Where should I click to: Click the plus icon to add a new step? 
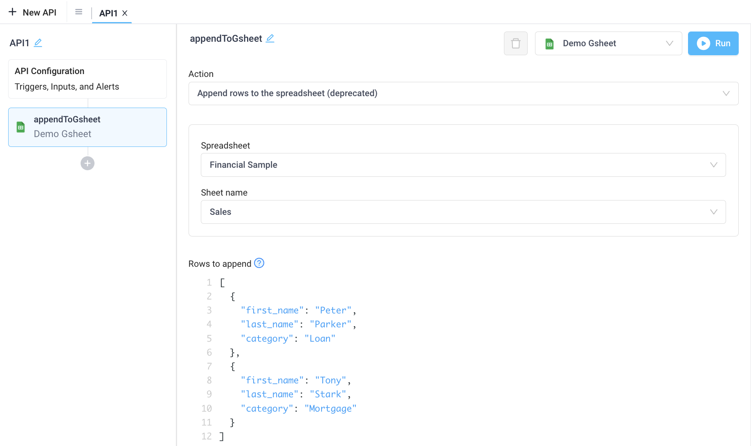87,163
